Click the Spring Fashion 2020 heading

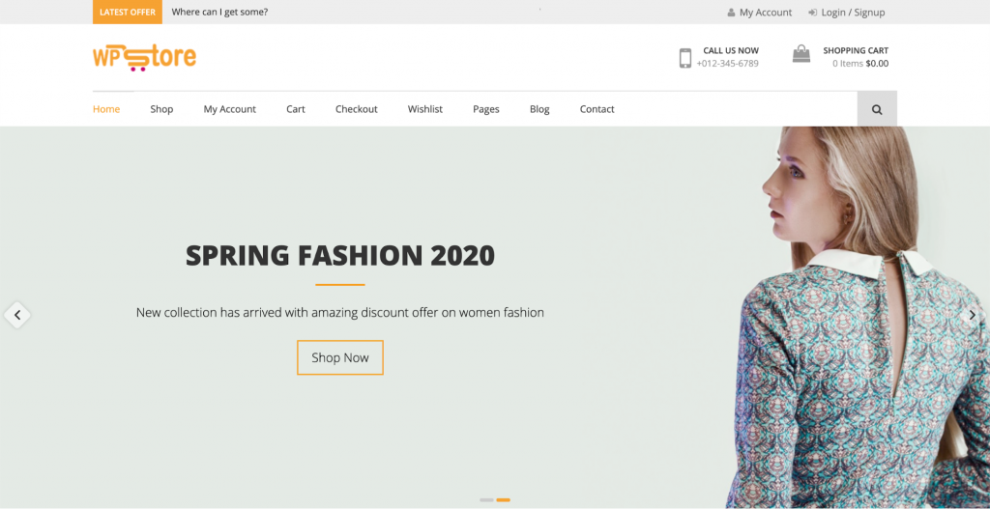coord(340,255)
